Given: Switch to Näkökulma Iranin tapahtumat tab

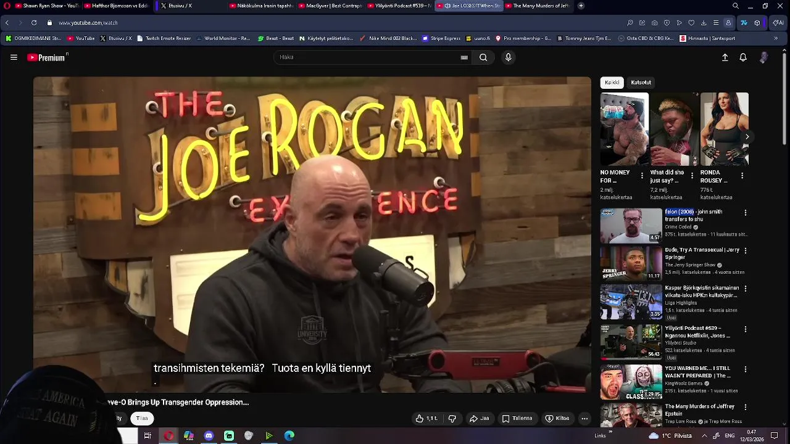Looking at the screenshot, I should click(262, 6).
